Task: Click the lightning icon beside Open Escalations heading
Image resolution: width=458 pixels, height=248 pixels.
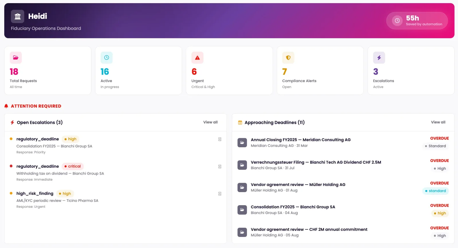Action: click(x=12, y=122)
